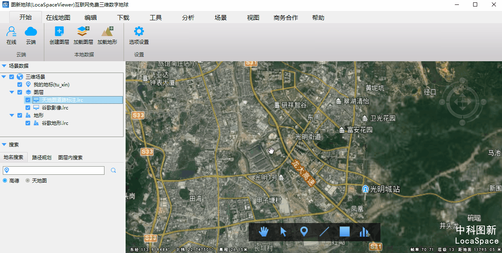This screenshot has height=253, width=502.
Task: Open the 商务合作 ribbon tab
Action: [x=286, y=18]
